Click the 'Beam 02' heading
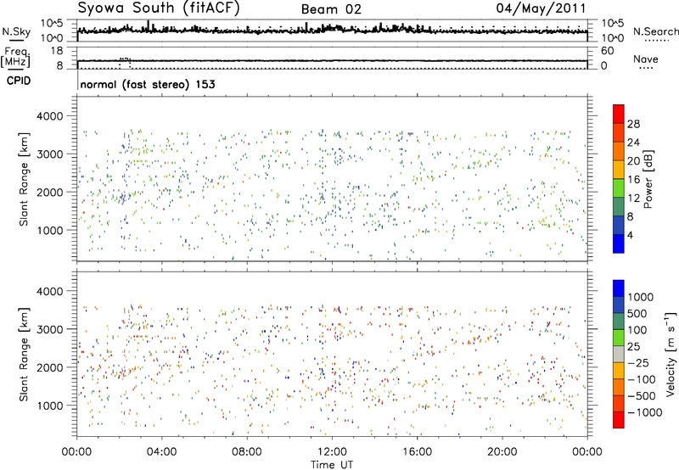 (331, 9)
